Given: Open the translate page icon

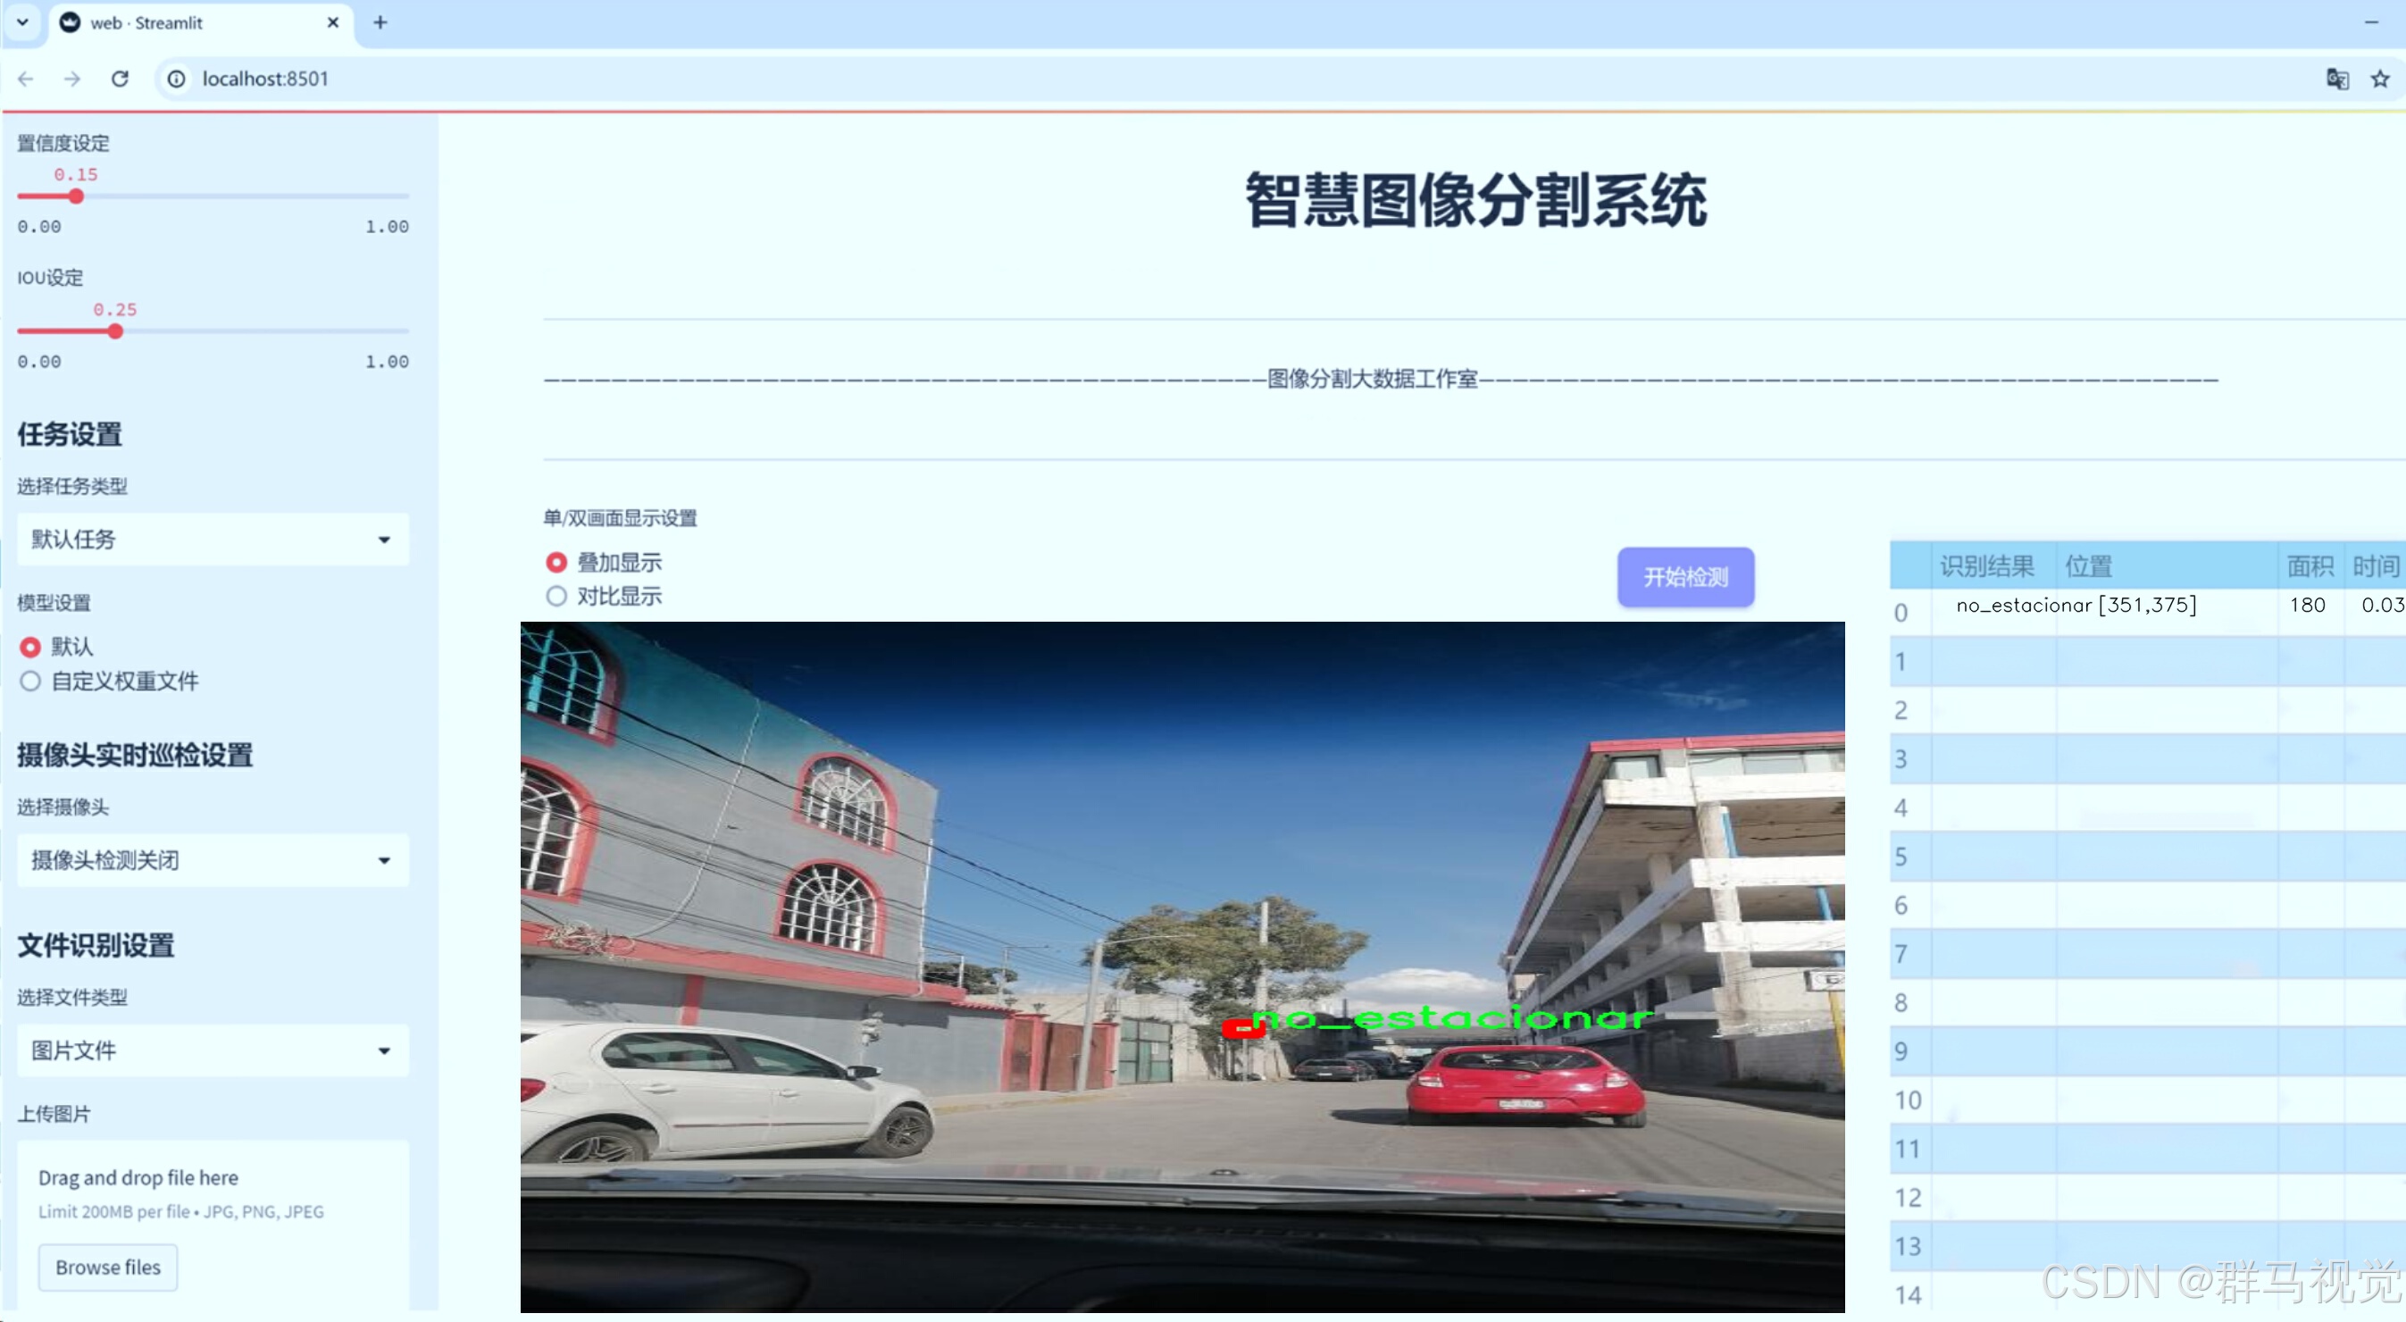Looking at the screenshot, I should pyautogui.click(x=2337, y=79).
